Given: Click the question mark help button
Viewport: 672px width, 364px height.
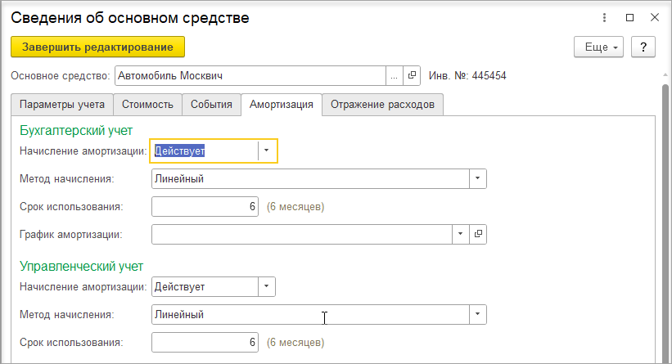Looking at the screenshot, I should pyautogui.click(x=643, y=47).
